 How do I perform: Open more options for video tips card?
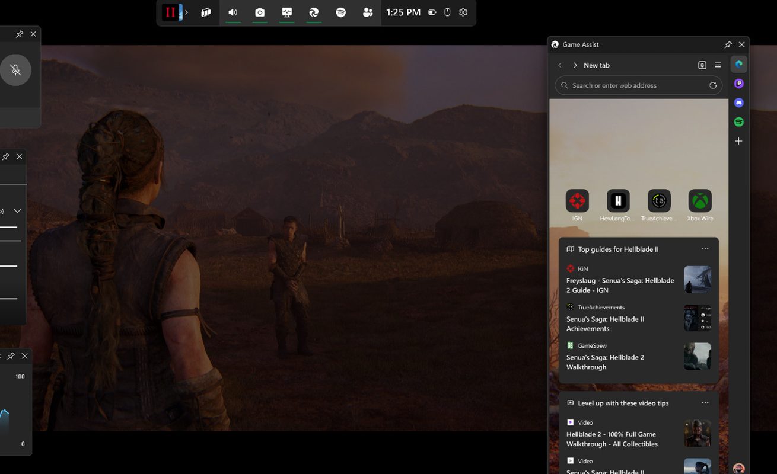[x=705, y=402]
